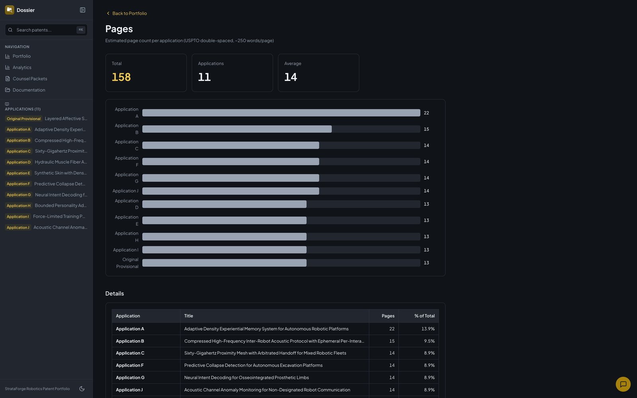Click the Application A chart bar
Viewport: 637px width, 398px height.
[281, 113]
